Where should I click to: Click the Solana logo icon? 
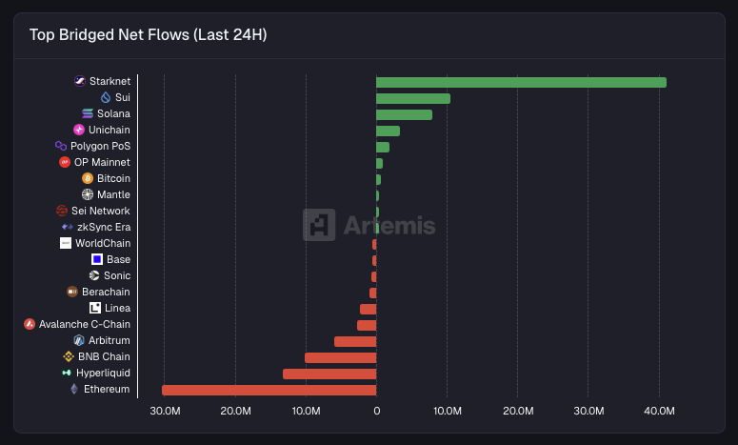pyautogui.click(x=88, y=113)
